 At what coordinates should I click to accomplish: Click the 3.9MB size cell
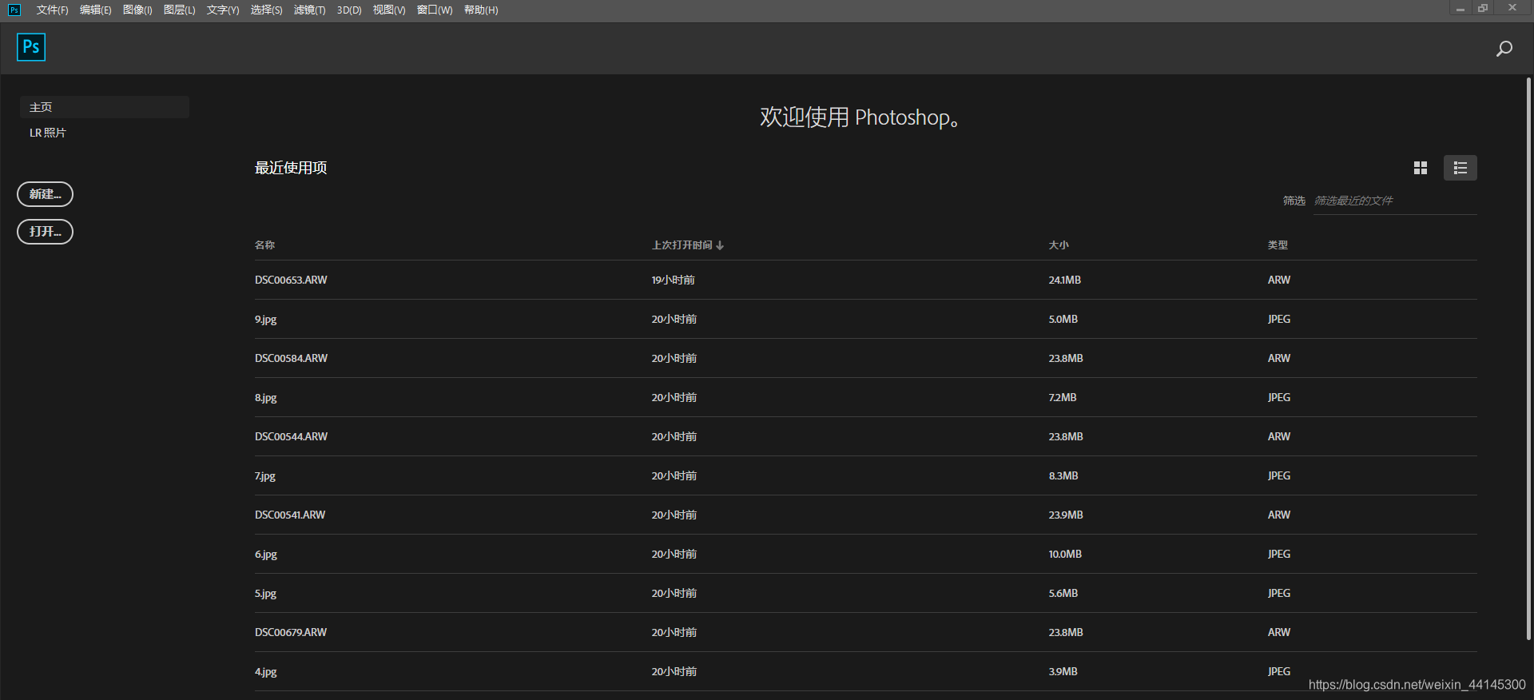coord(1063,672)
